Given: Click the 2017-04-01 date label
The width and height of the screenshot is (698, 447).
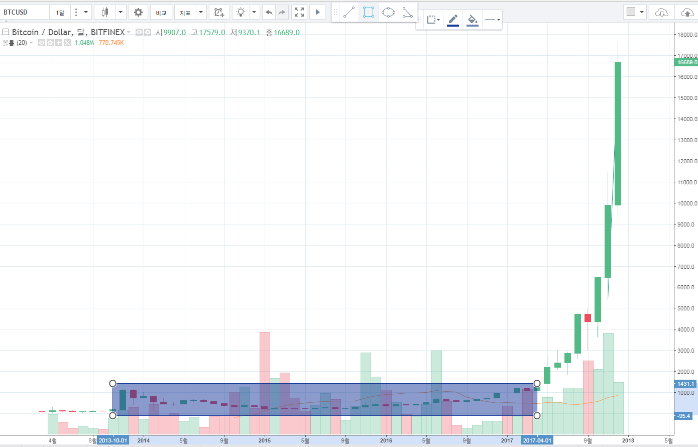Looking at the screenshot, I should point(537,440).
